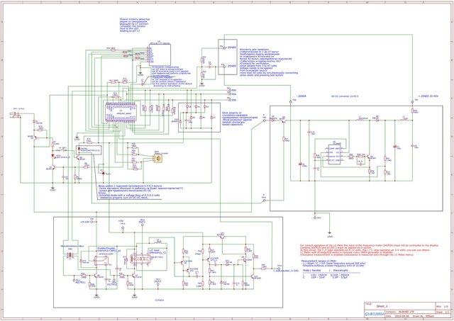Select the company name ALDKSID LTD

(406, 312)
